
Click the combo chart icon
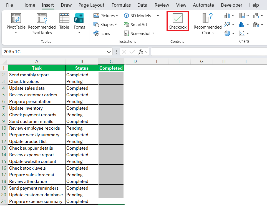(256, 24)
